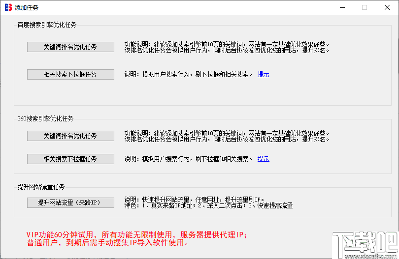Click the 提升网站流量（来路IP）button
Screen dimensions: 399x259
pos(70,202)
